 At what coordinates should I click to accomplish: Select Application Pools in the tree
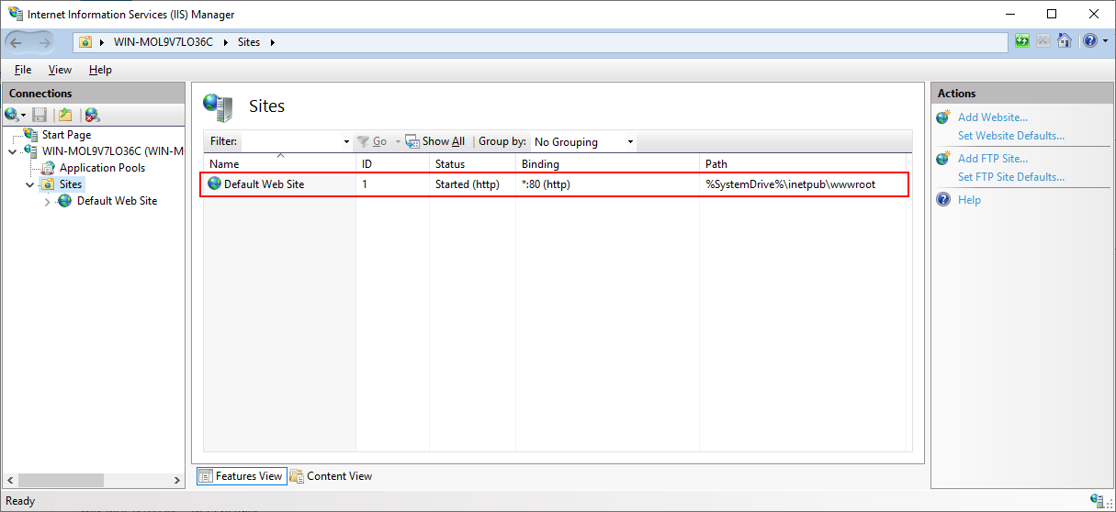point(102,168)
